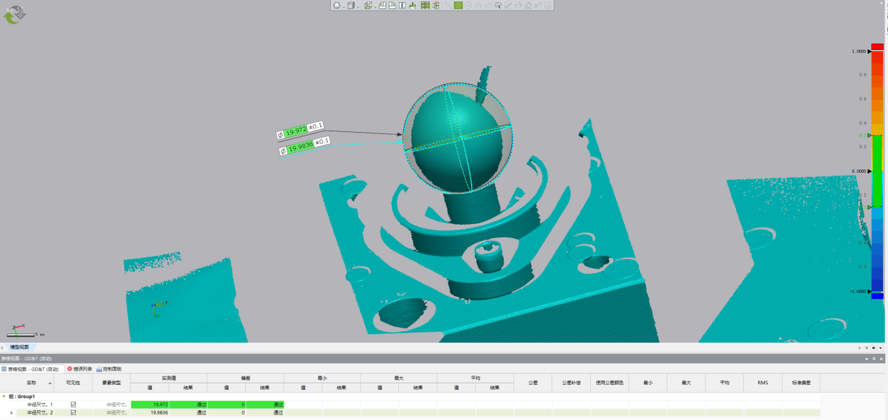Click the wireframe cube view icon
This screenshot has width=888, height=420.
pos(368,6)
